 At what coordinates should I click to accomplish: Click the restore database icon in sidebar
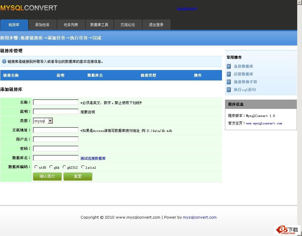229,74
